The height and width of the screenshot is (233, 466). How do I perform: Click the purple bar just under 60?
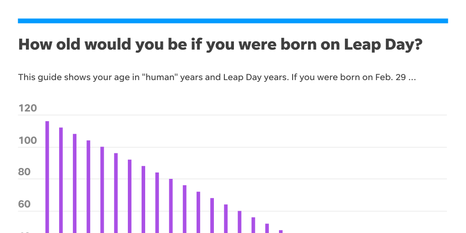point(253,225)
